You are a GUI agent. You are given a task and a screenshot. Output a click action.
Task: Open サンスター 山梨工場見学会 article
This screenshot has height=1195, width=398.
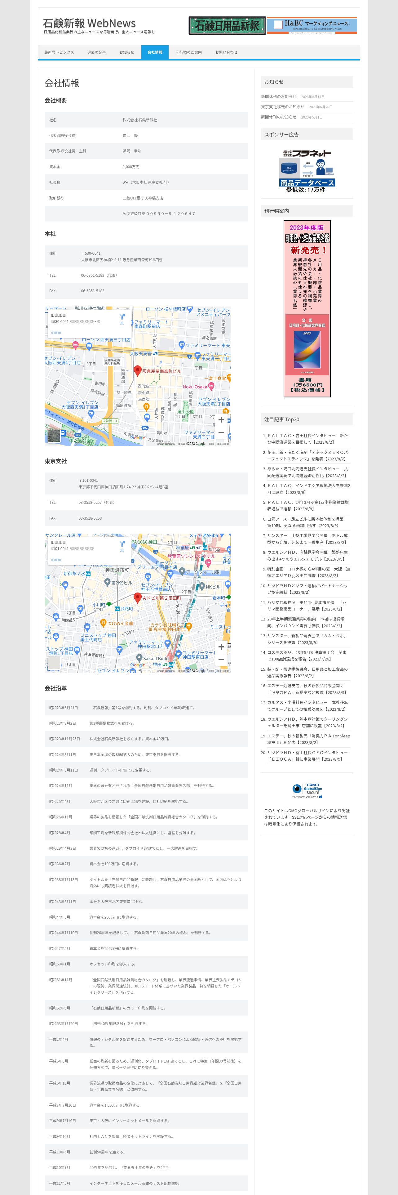tap(307, 539)
